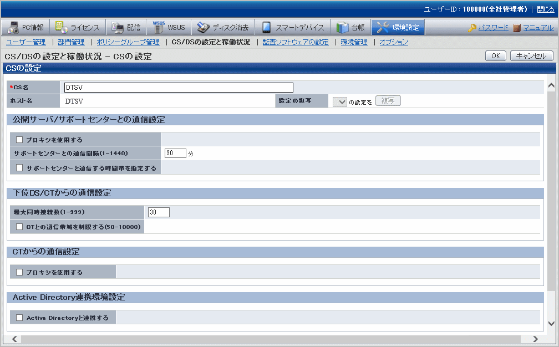Open the ポリシーグループ管理 link
Screen dimensions: 559x347
[128, 42]
